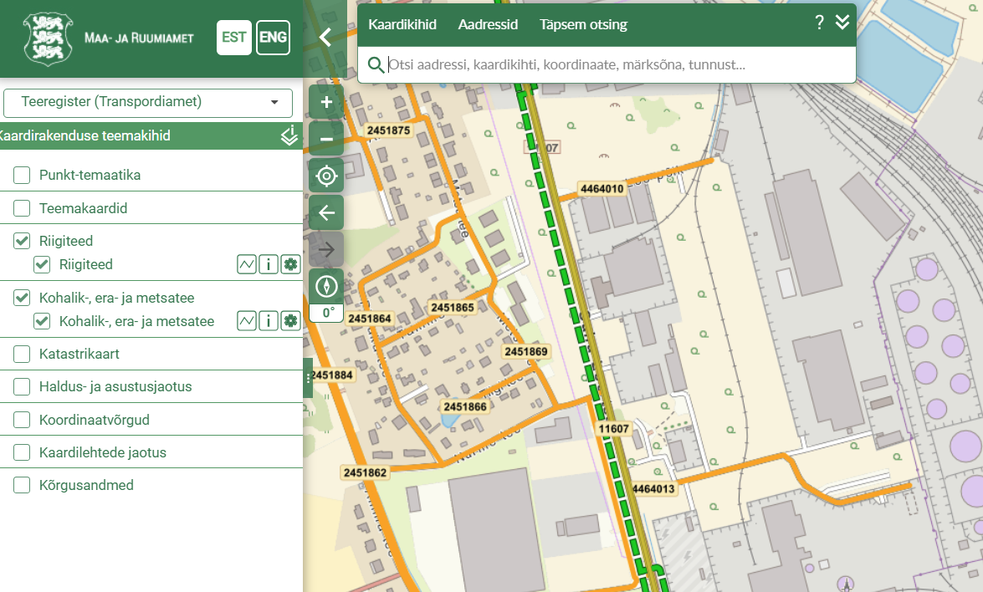Open the Teeregister (Transpordiamet) dropdown
Screen dimensions: 983x592
pos(148,103)
